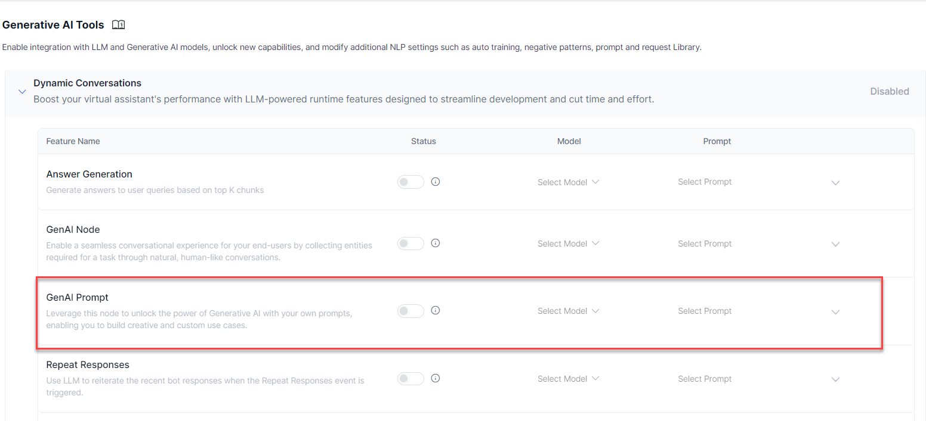Expand the GenAI Prompt row details chevron
This screenshot has height=421, width=926.
pyautogui.click(x=835, y=311)
